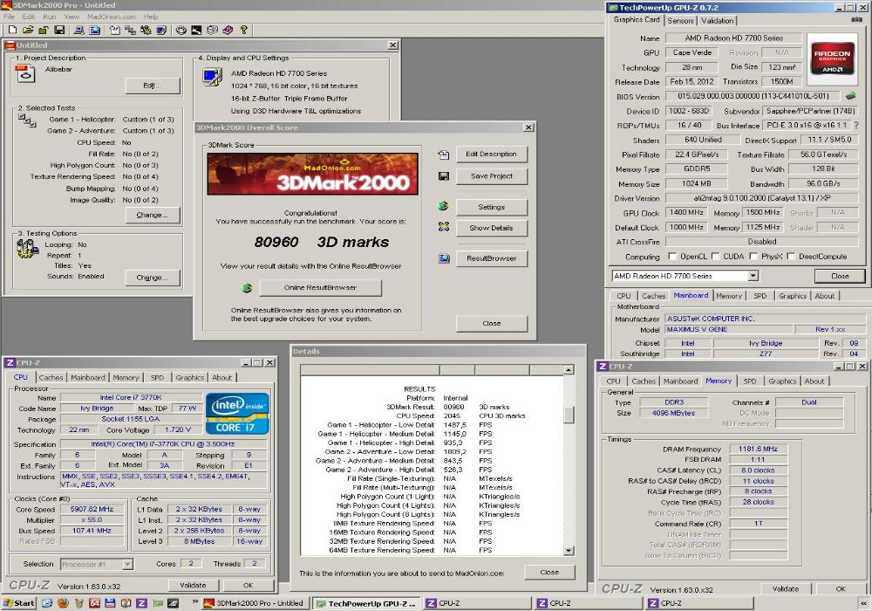Click the 80960 3D marks score text
Image resolution: width=872 pixels, height=611 pixels.
322,242
